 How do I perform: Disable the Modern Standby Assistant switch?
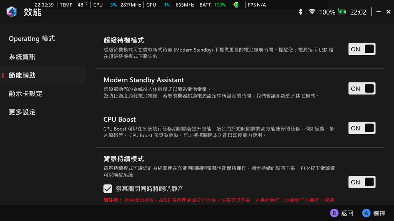coord(362,89)
